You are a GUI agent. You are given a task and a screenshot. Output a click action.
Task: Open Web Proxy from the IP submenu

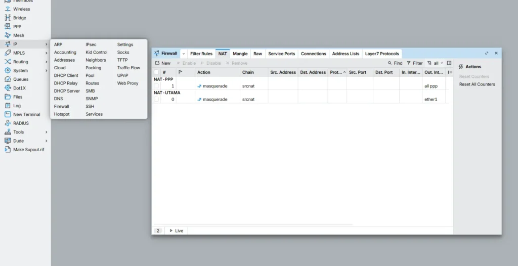pos(127,83)
